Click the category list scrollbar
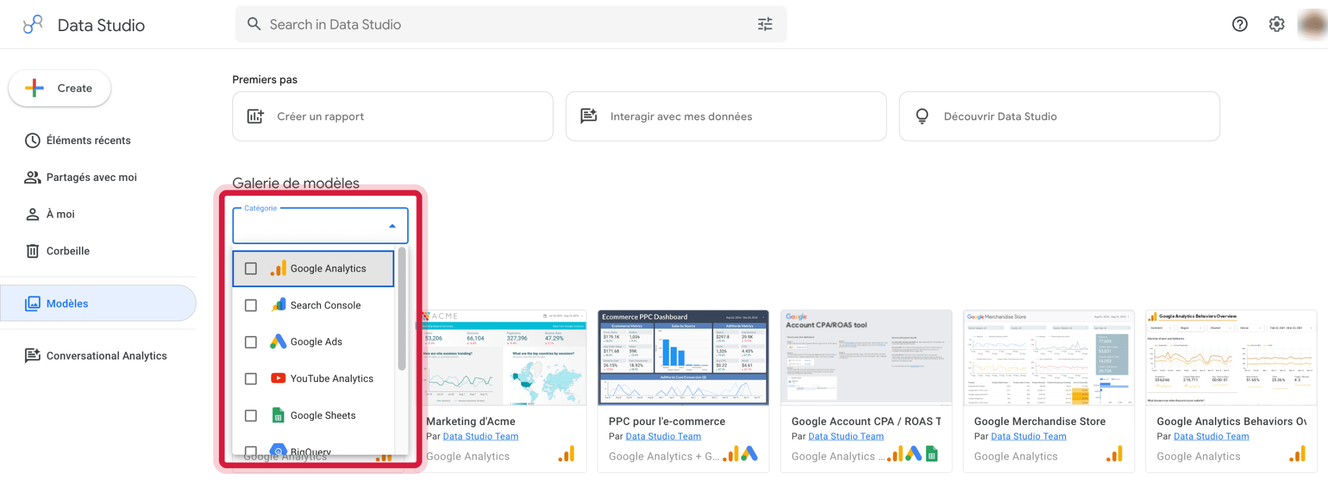Screen dimensions: 1328x493 click(x=402, y=309)
